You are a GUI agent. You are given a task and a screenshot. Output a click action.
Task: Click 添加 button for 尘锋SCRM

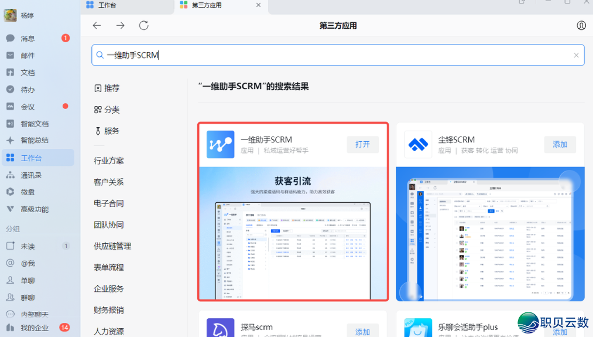[x=560, y=144]
